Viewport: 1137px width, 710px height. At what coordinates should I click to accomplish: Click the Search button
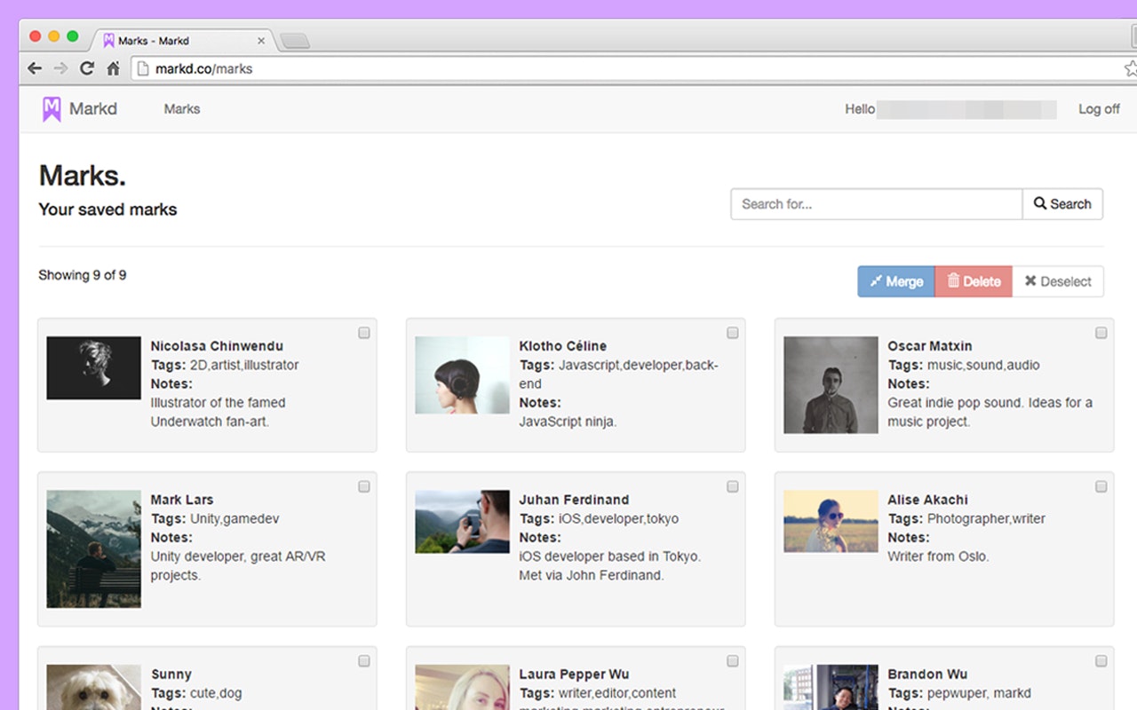pos(1062,204)
